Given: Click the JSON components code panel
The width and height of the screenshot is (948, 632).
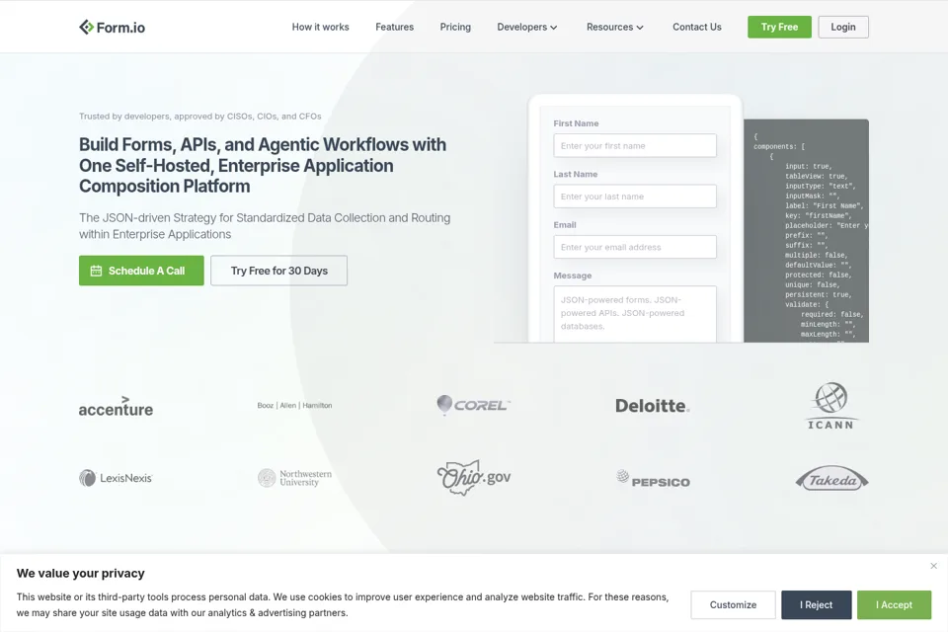Looking at the screenshot, I should coord(806,231).
